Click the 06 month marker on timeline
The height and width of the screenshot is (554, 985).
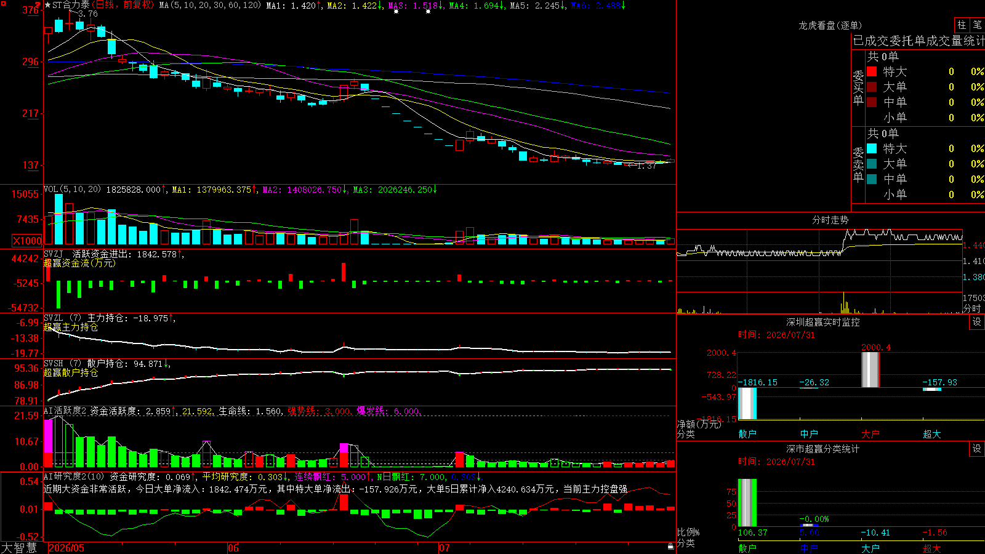point(233,548)
